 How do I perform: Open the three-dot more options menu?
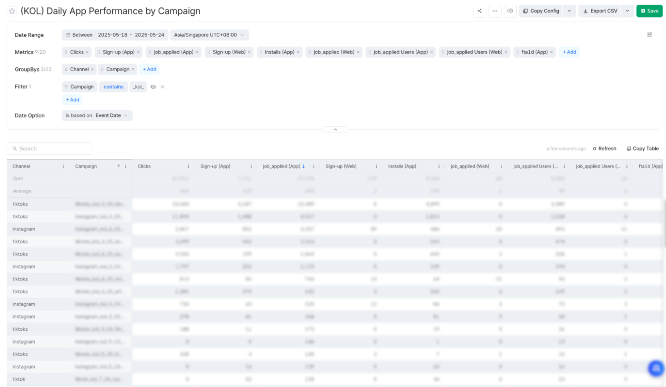tap(495, 11)
